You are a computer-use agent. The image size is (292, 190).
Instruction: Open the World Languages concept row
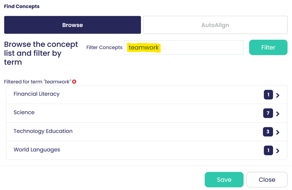[147, 150]
